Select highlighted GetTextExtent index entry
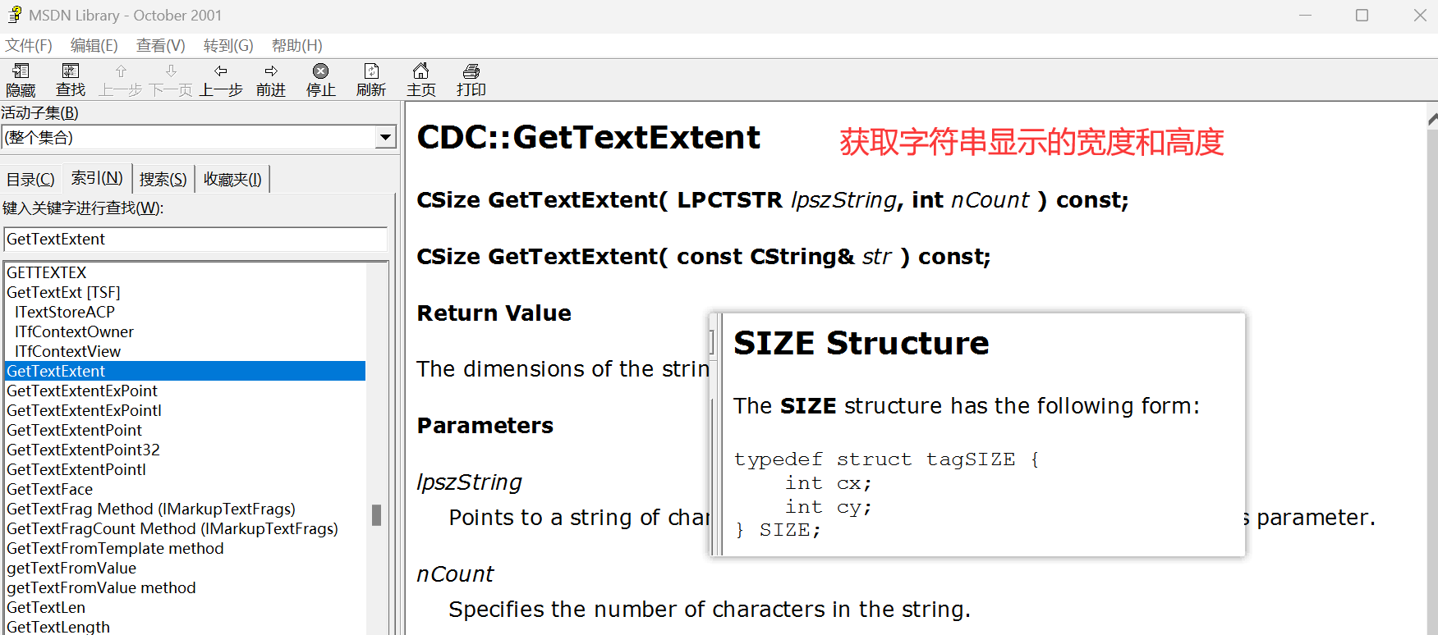The width and height of the screenshot is (1438, 635). click(x=185, y=371)
